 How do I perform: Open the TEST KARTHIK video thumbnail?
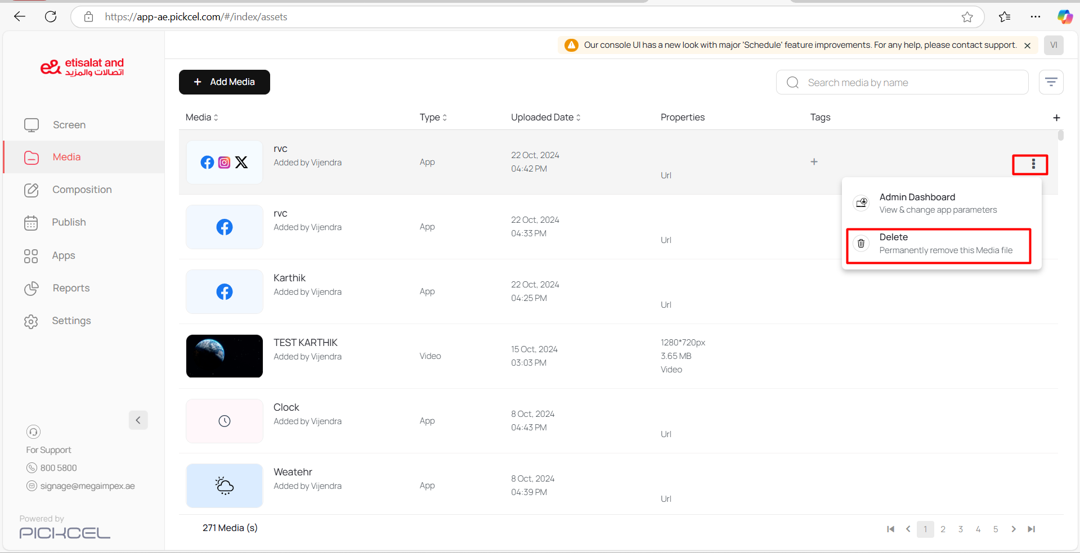click(x=224, y=356)
